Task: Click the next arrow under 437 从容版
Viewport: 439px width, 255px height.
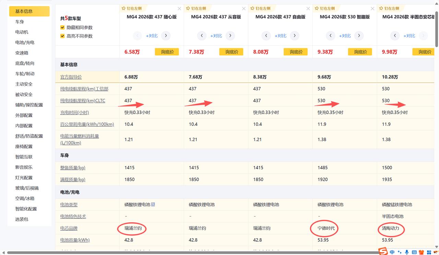Action: (230, 36)
